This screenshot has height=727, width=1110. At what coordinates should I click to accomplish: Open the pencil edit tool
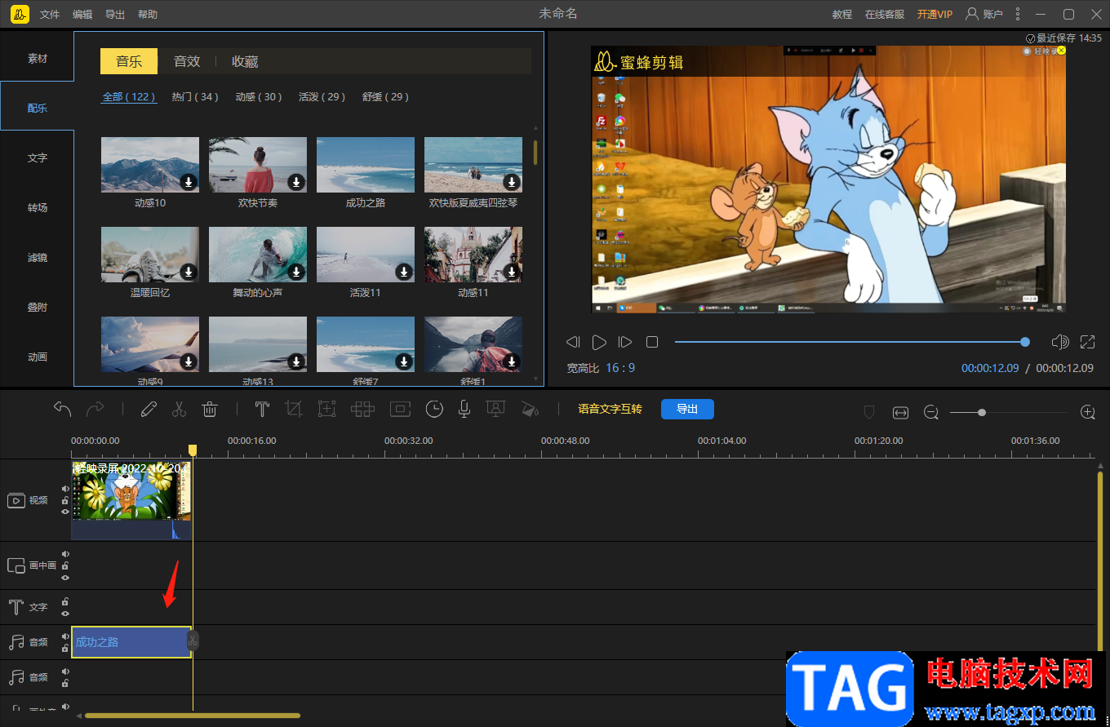click(x=148, y=410)
